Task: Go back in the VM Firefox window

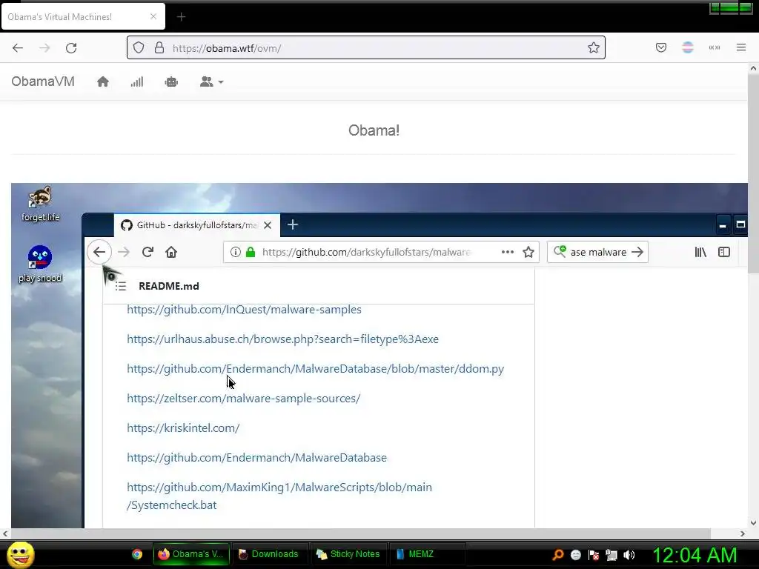Action: pyautogui.click(x=99, y=252)
